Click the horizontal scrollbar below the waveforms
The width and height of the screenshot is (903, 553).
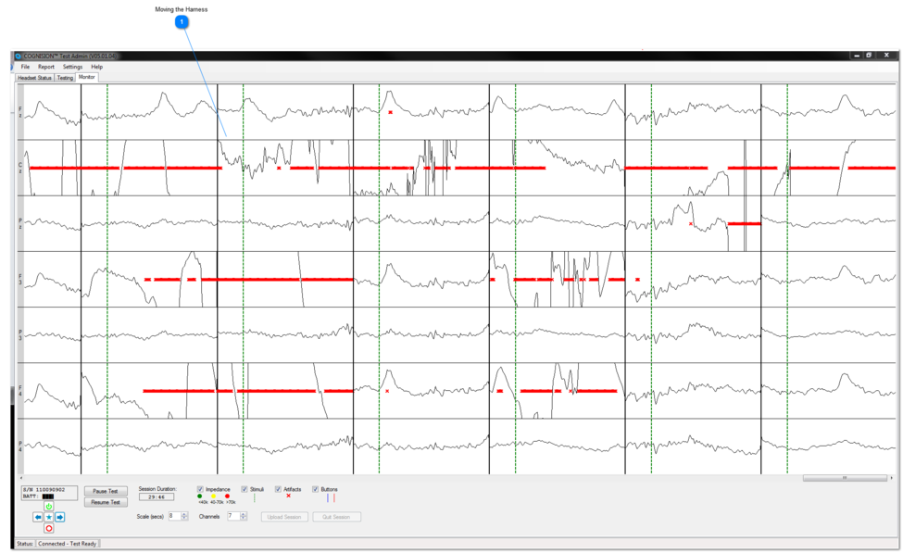[x=844, y=479]
